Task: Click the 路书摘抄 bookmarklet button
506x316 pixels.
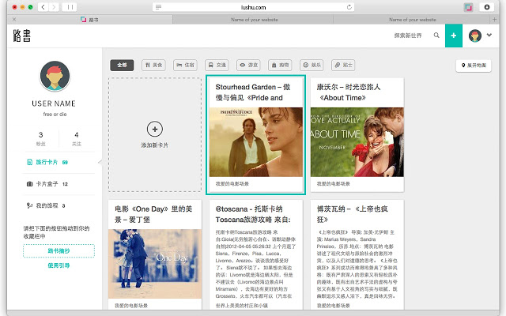Action: click(x=59, y=251)
